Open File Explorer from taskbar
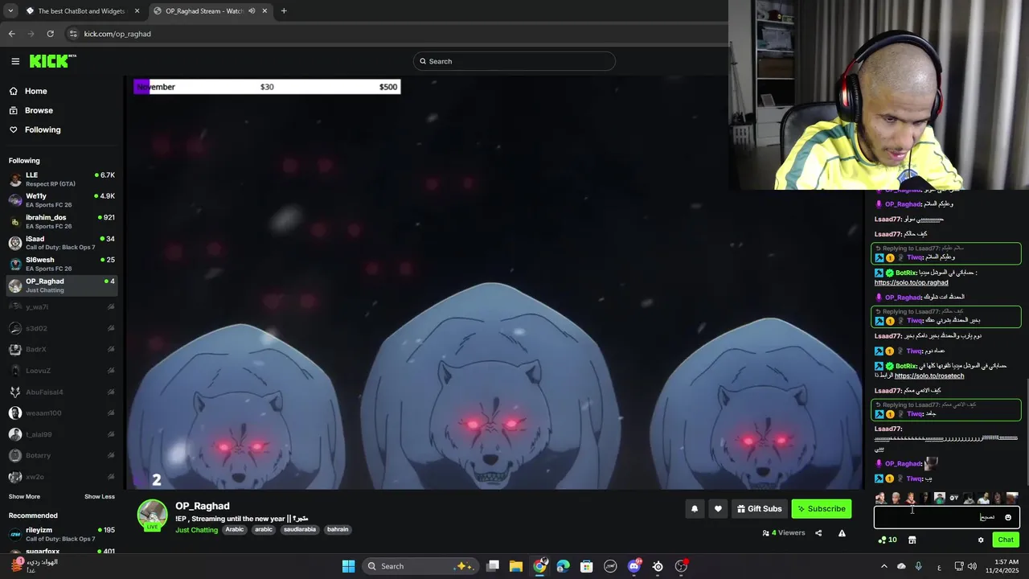The height and width of the screenshot is (579, 1029). click(516, 566)
